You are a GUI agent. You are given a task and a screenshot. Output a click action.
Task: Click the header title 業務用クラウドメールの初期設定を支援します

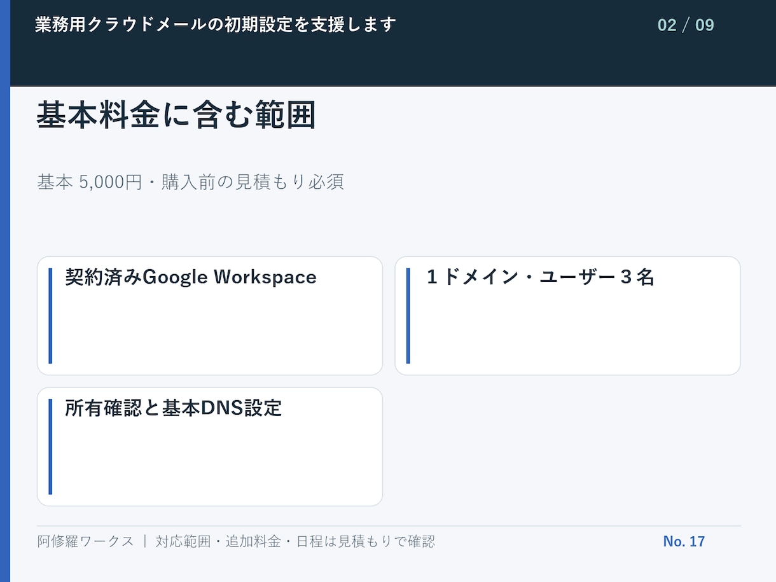point(216,25)
